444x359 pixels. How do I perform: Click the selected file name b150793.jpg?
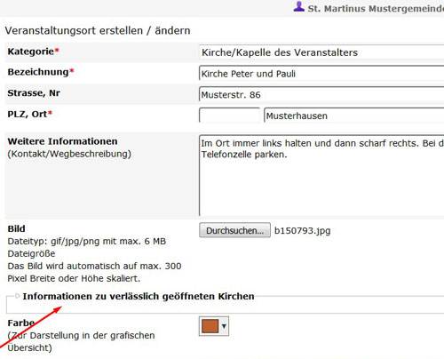[302, 230]
